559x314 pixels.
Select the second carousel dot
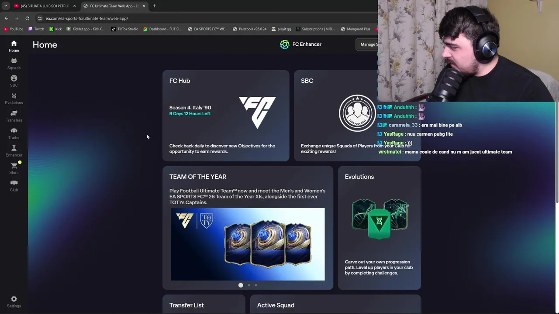[x=248, y=285]
